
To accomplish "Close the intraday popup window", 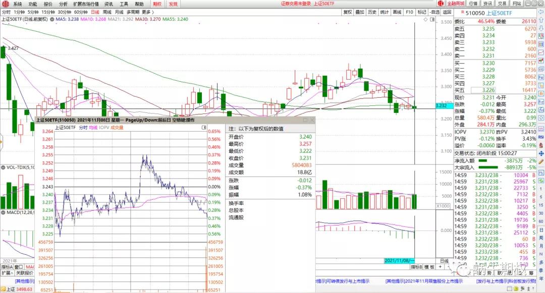I will pos(312,121).
